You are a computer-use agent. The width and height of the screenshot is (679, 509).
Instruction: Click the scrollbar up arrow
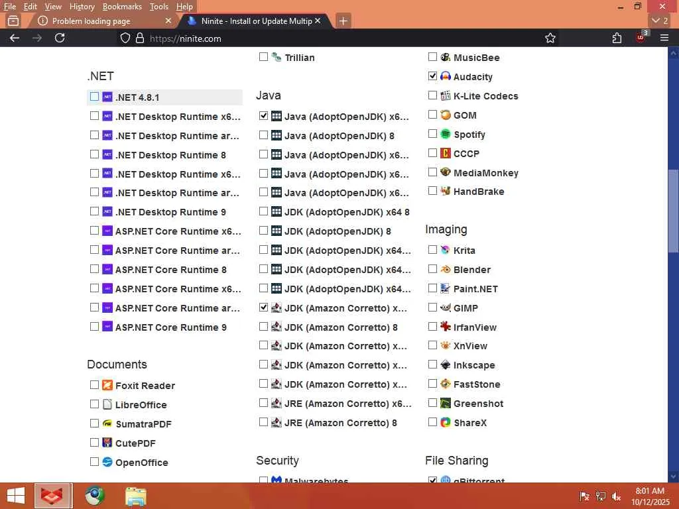[x=673, y=54]
